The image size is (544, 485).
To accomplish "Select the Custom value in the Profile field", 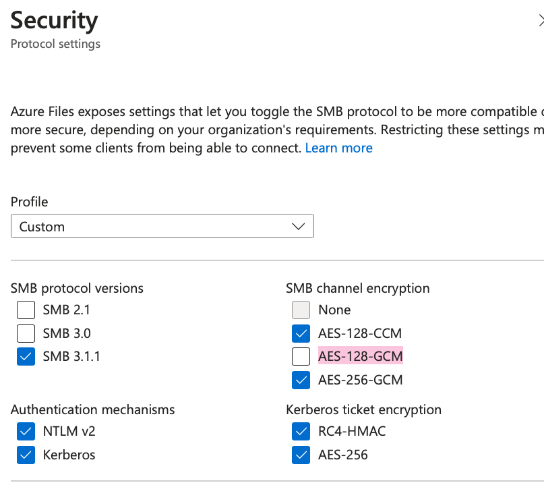I will click(81, 226).
